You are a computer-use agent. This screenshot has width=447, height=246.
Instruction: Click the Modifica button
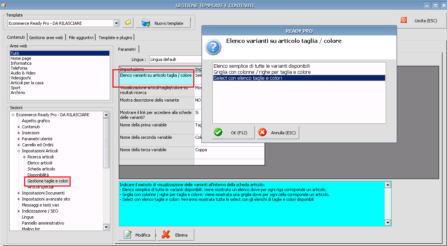click(x=137, y=235)
